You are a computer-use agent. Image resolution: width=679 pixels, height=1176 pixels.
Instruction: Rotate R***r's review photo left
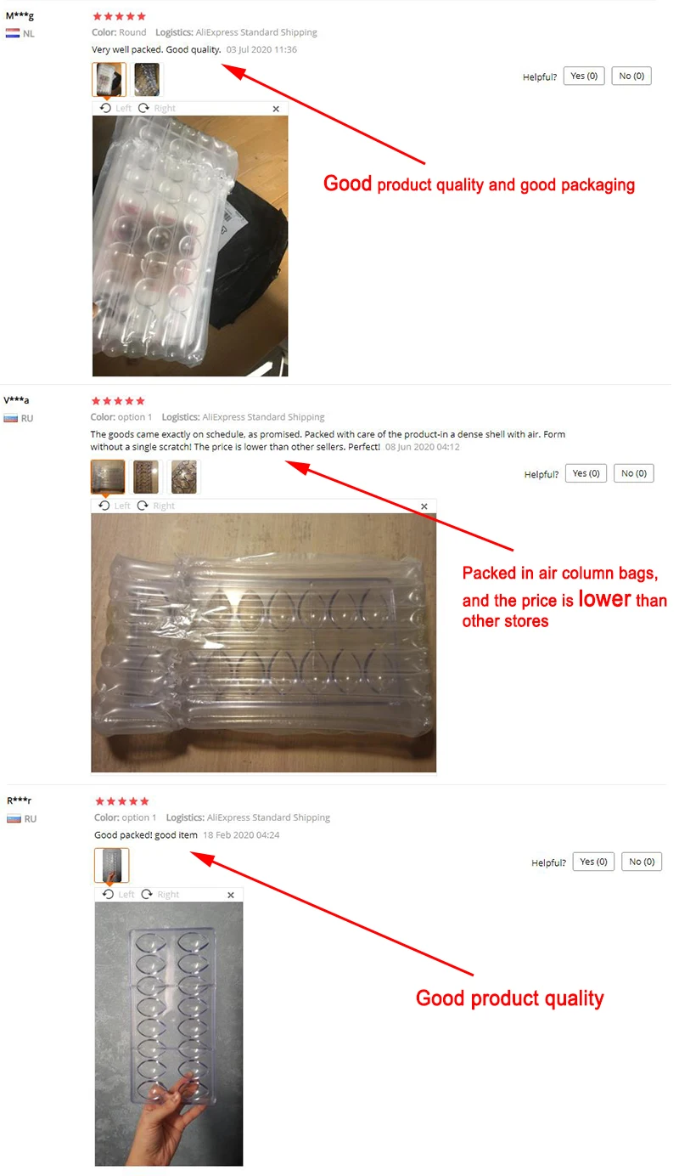coord(118,894)
